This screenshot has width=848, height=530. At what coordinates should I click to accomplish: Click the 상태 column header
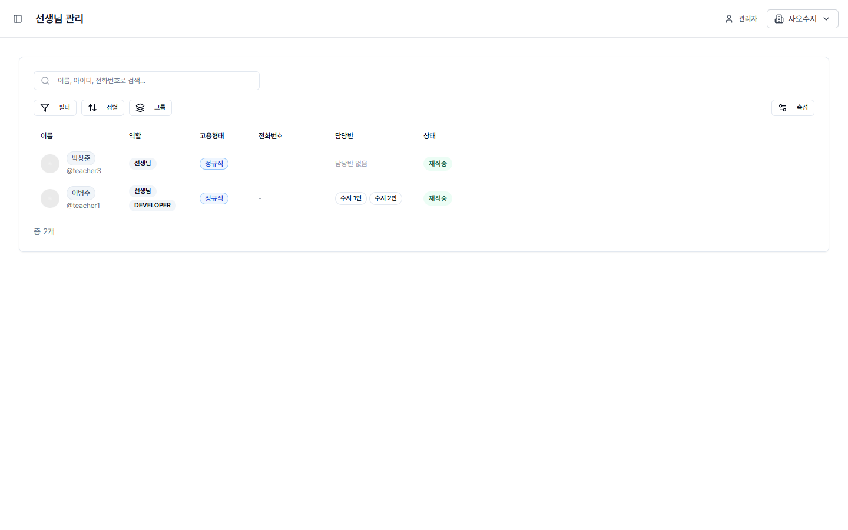[429, 136]
